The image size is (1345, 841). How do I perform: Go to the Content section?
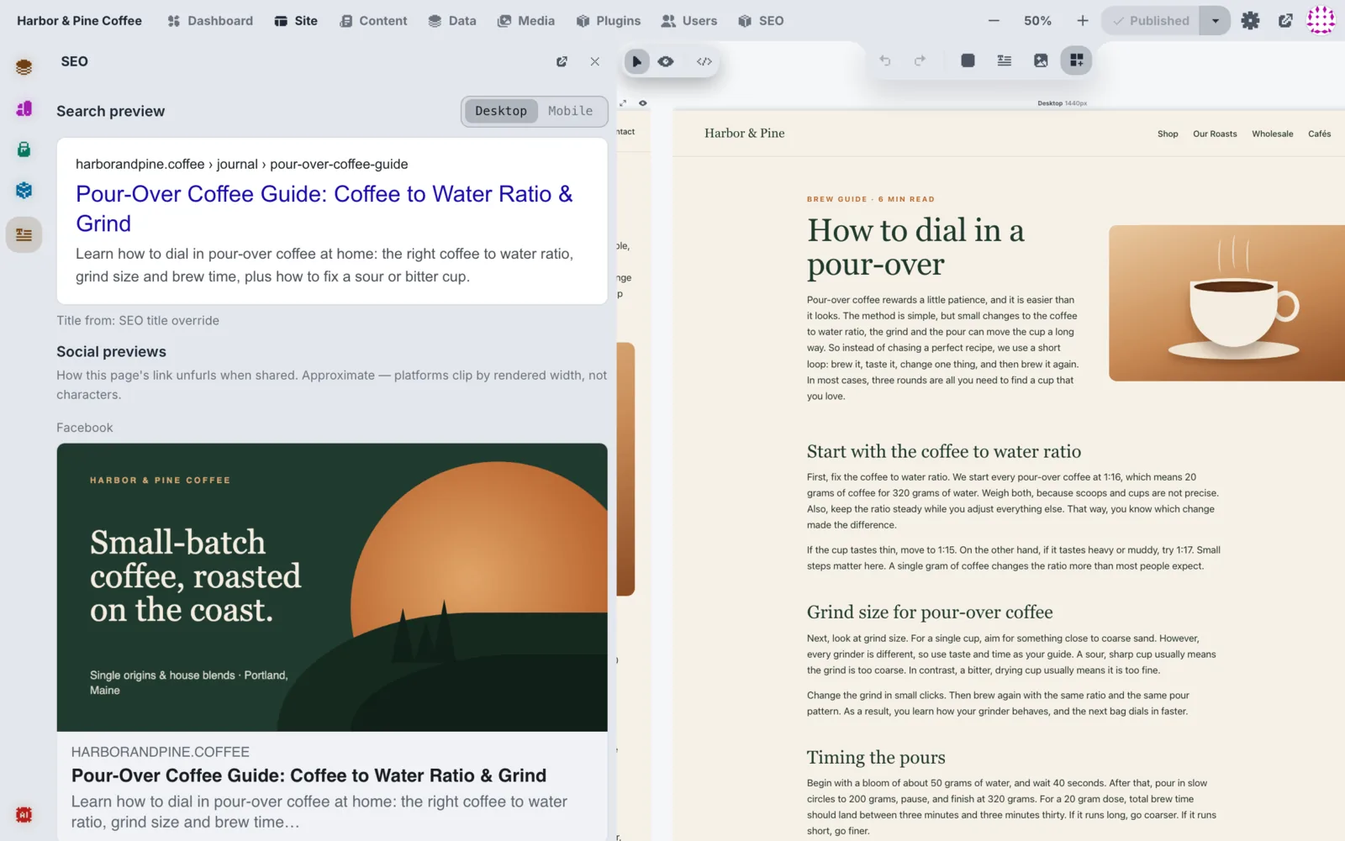373,21
